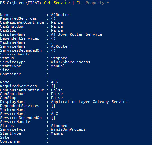Screen dimensions: 152x145
Task: Click Stopped status of ALG service
Action: 59,126
